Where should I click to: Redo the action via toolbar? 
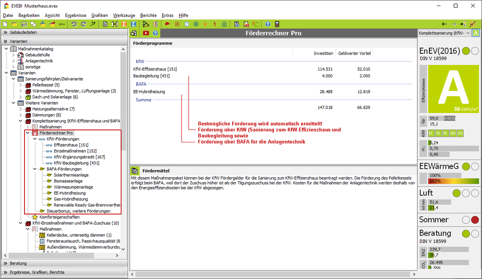click(84, 24)
